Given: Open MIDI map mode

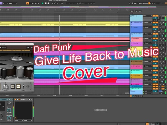Looking at the screenshot, I should 140,3.
